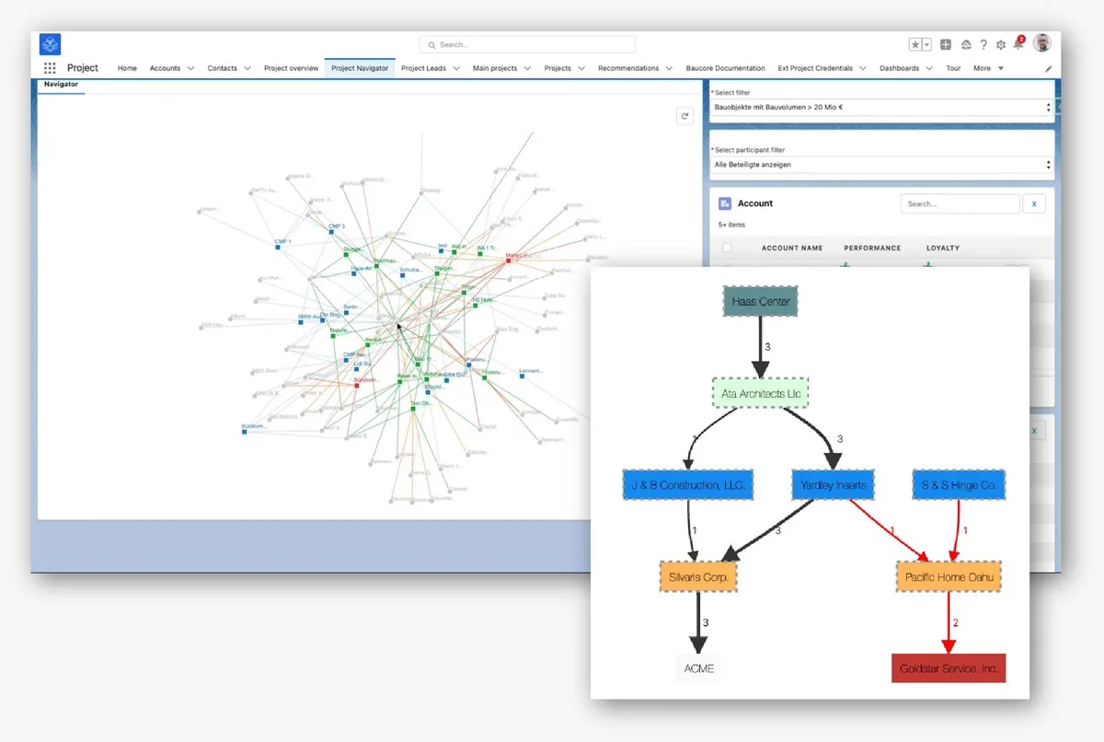
Task: Click the Yardley Inserts node
Action: (x=833, y=485)
